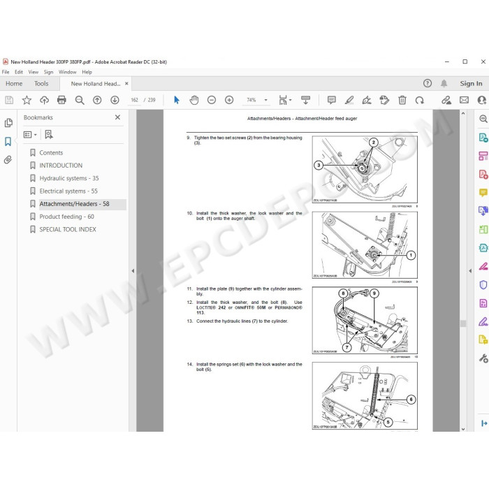Viewport: 489px width, 489px height.
Task: Close the Bookmarks panel
Action: pyautogui.click(x=117, y=117)
